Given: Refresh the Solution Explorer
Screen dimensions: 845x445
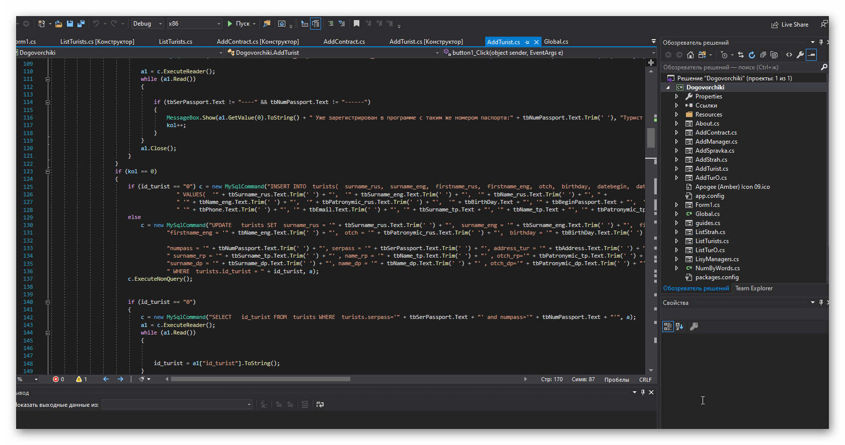Looking at the screenshot, I should [x=752, y=55].
